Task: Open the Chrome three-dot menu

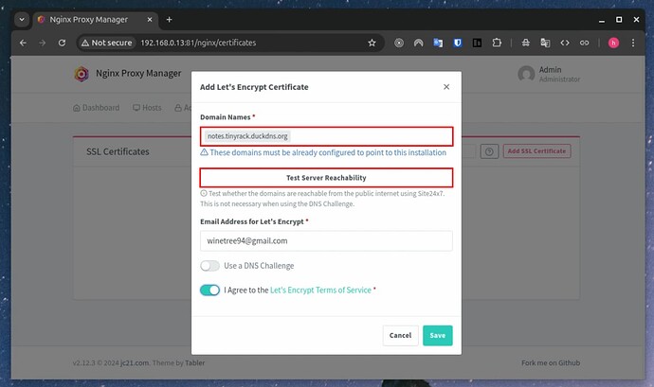Action: (x=633, y=43)
